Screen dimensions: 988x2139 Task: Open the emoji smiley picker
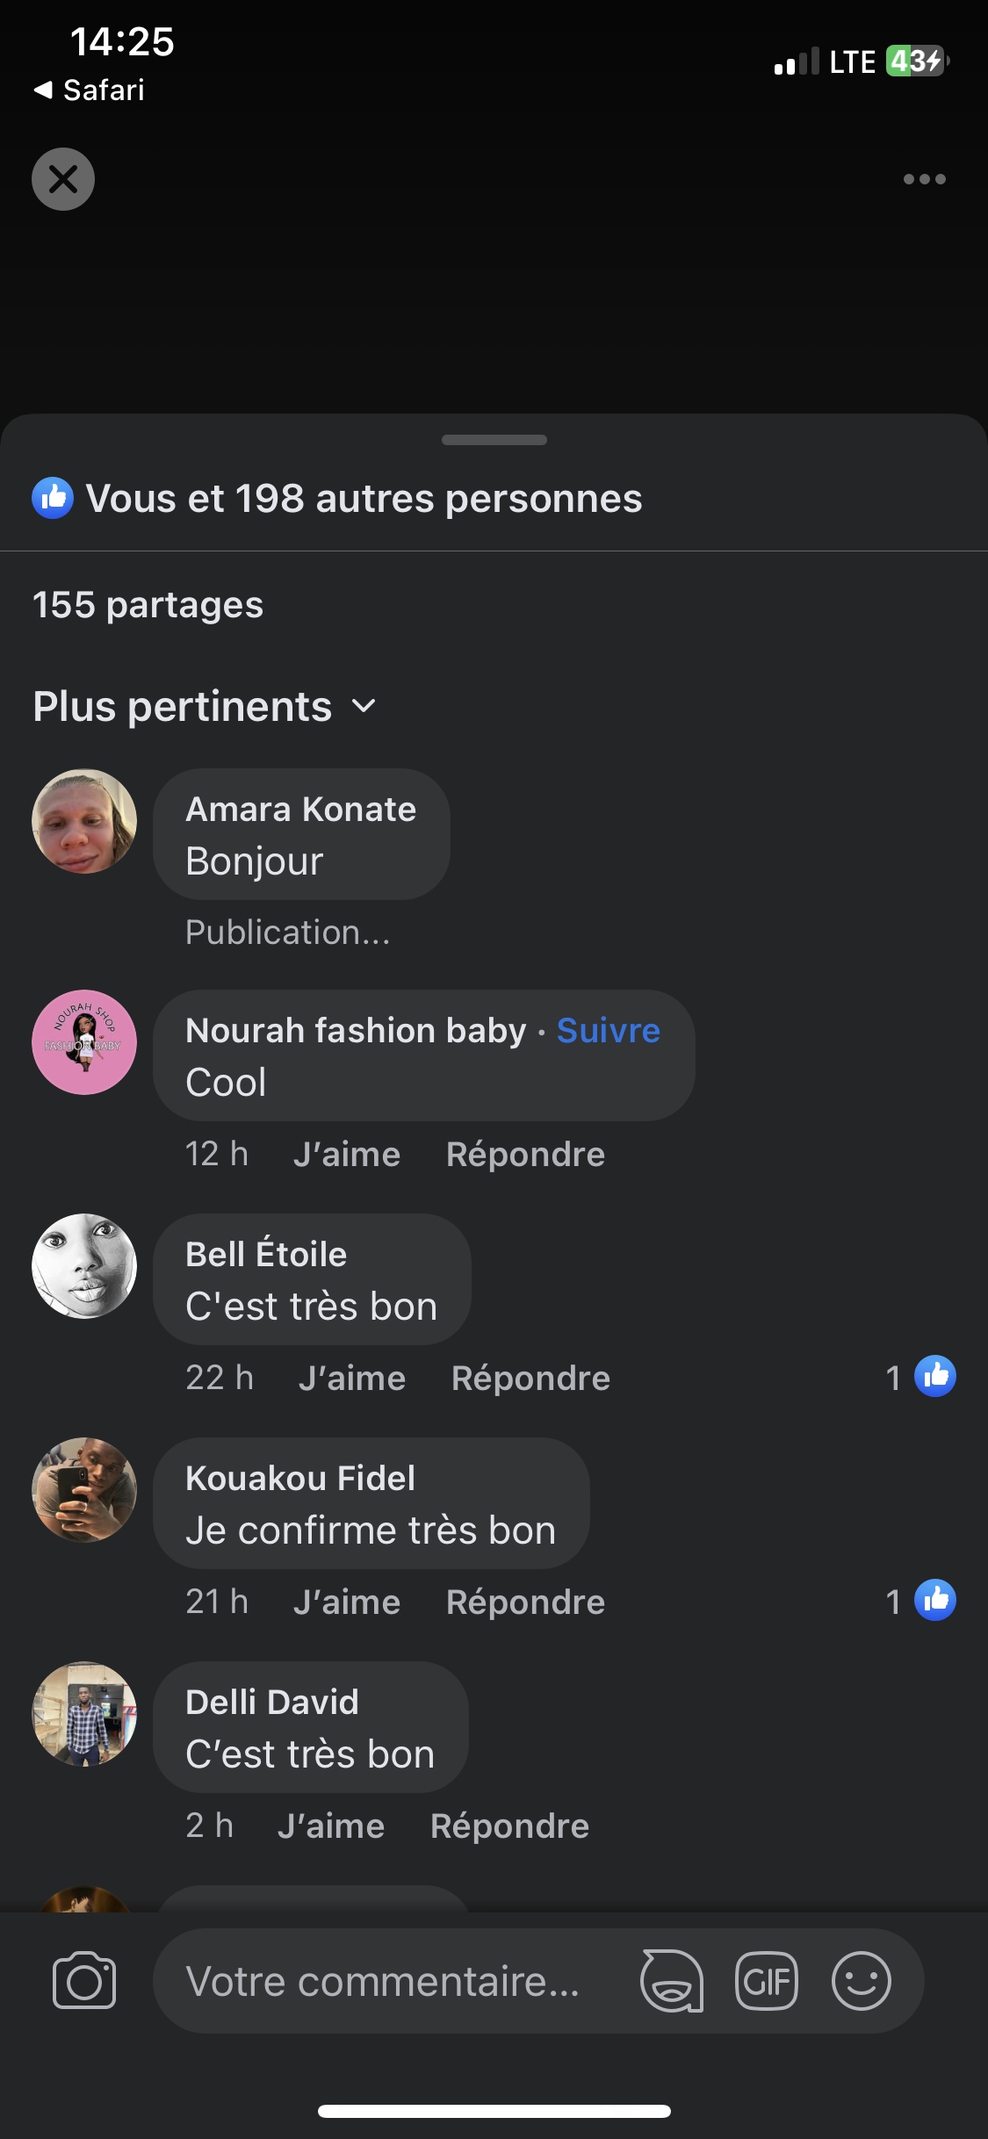[x=861, y=1981]
